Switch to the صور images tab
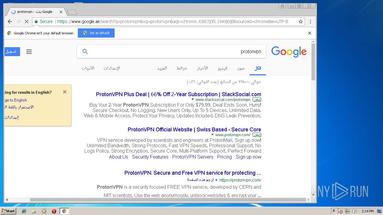 (241, 68)
